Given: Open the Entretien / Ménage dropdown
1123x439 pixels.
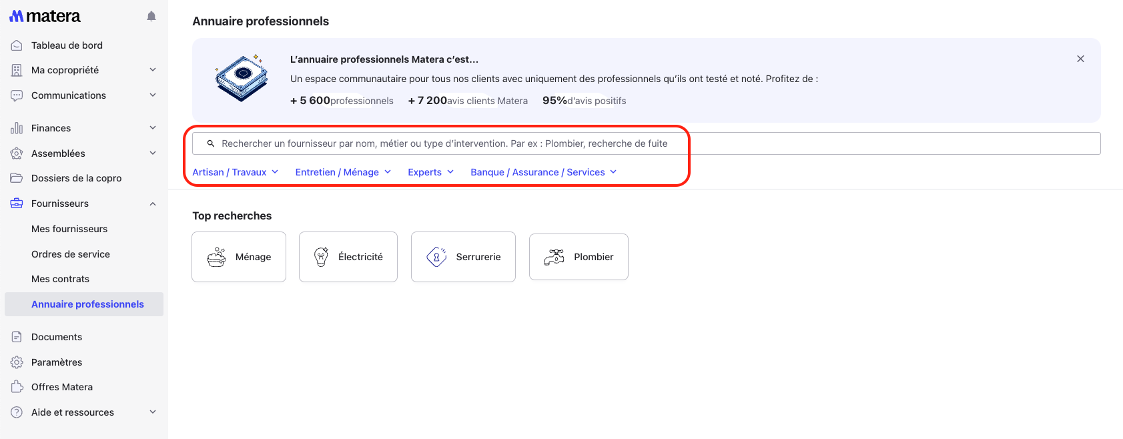Looking at the screenshot, I should click(x=343, y=172).
